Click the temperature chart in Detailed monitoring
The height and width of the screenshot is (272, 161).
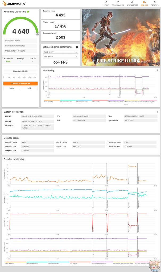82,199
